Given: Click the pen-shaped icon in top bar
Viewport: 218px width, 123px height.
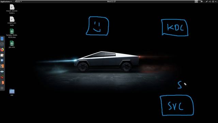Looking at the screenshot, I should click(x=207, y=1).
